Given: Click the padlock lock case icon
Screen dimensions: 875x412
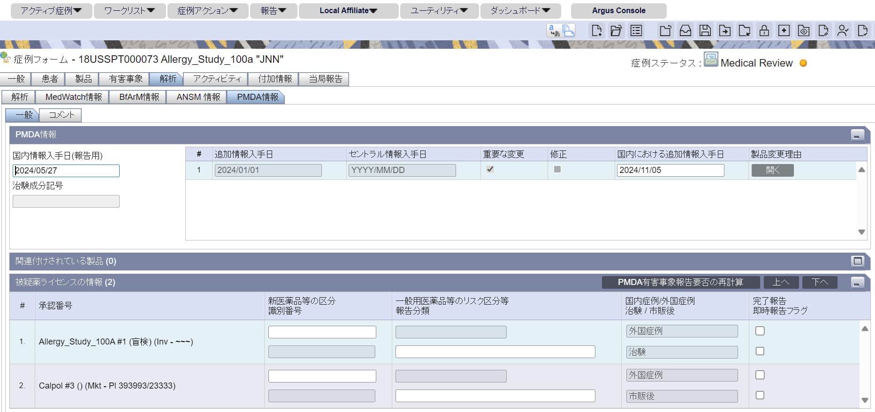Looking at the screenshot, I should coord(764,31).
